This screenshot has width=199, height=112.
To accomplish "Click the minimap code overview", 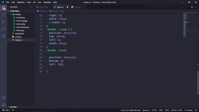I will (190, 25).
